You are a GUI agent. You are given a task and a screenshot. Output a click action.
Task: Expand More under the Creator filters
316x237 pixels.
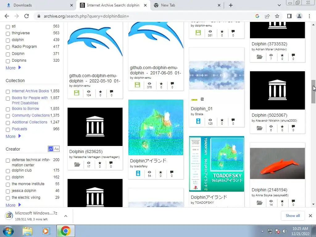click(13, 205)
